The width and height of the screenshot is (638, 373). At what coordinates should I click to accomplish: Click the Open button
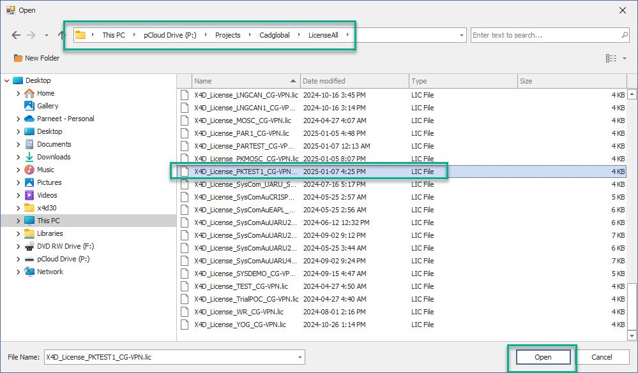click(543, 358)
